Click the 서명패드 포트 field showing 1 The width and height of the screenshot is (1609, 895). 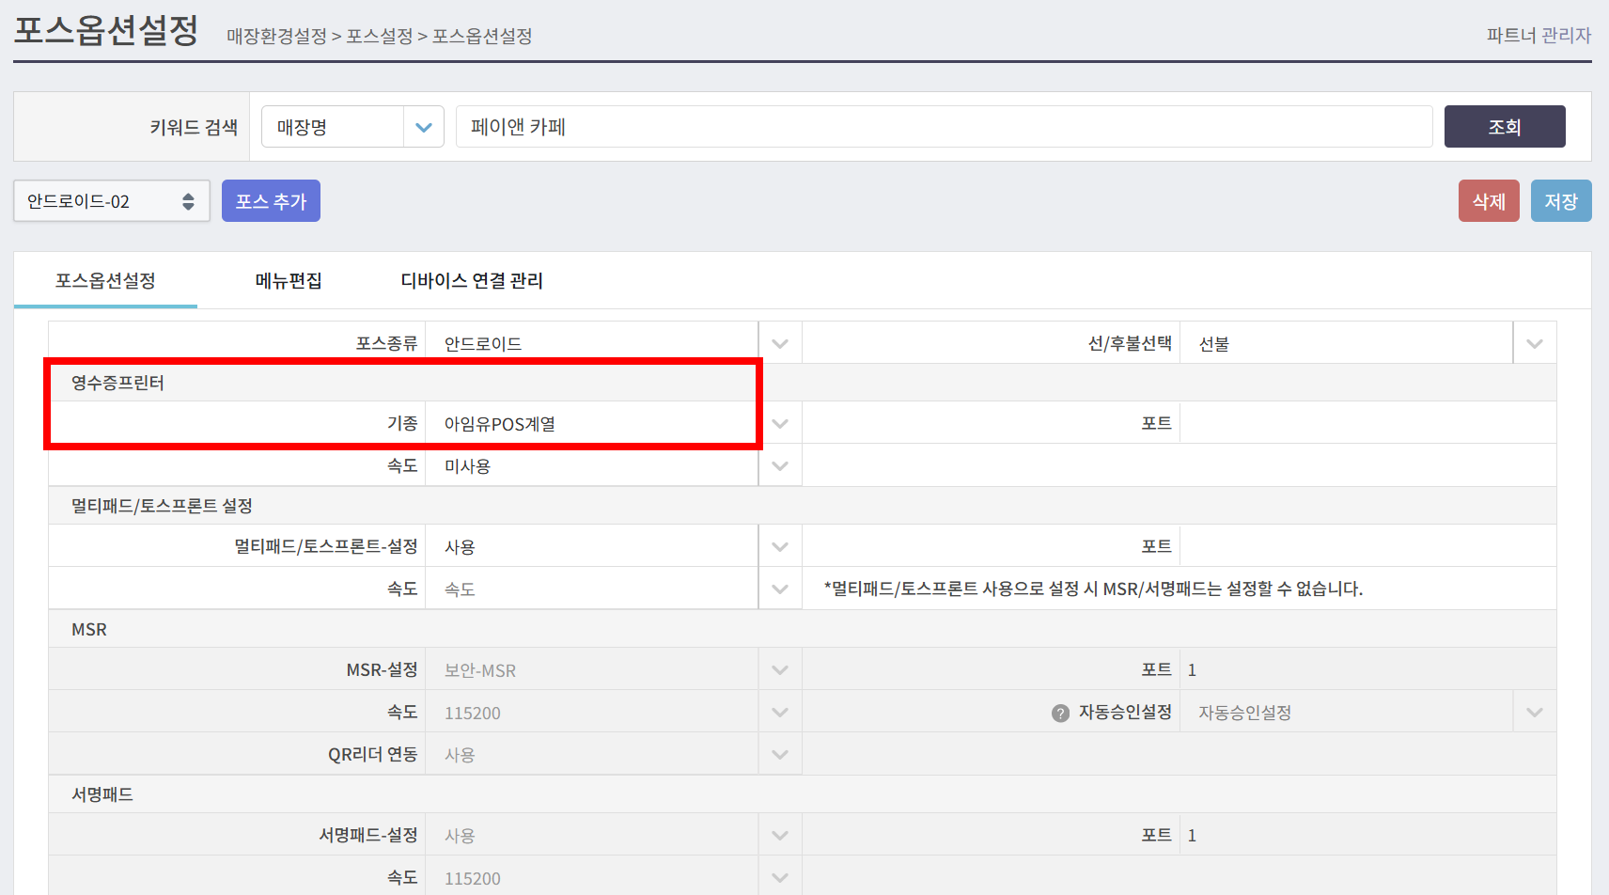tap(1368, 835)
